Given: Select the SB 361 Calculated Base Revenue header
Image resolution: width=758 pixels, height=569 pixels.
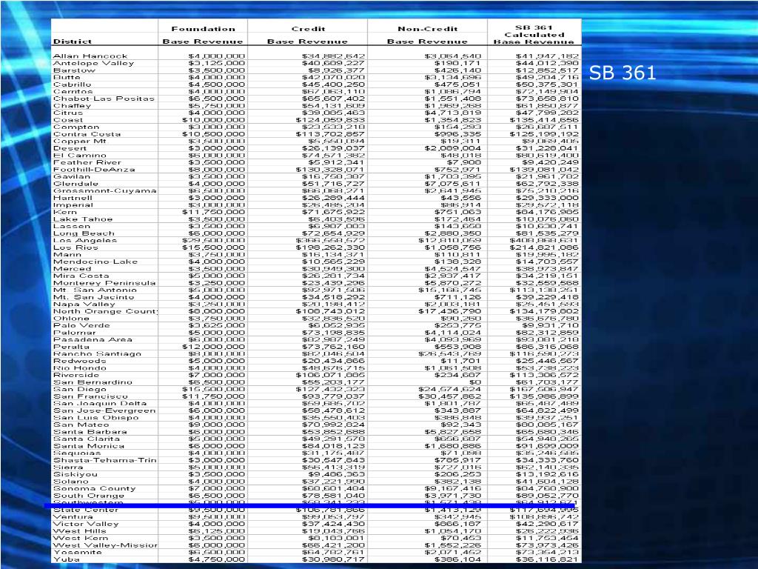Looking at the screenshot, I should coord(534,35).
